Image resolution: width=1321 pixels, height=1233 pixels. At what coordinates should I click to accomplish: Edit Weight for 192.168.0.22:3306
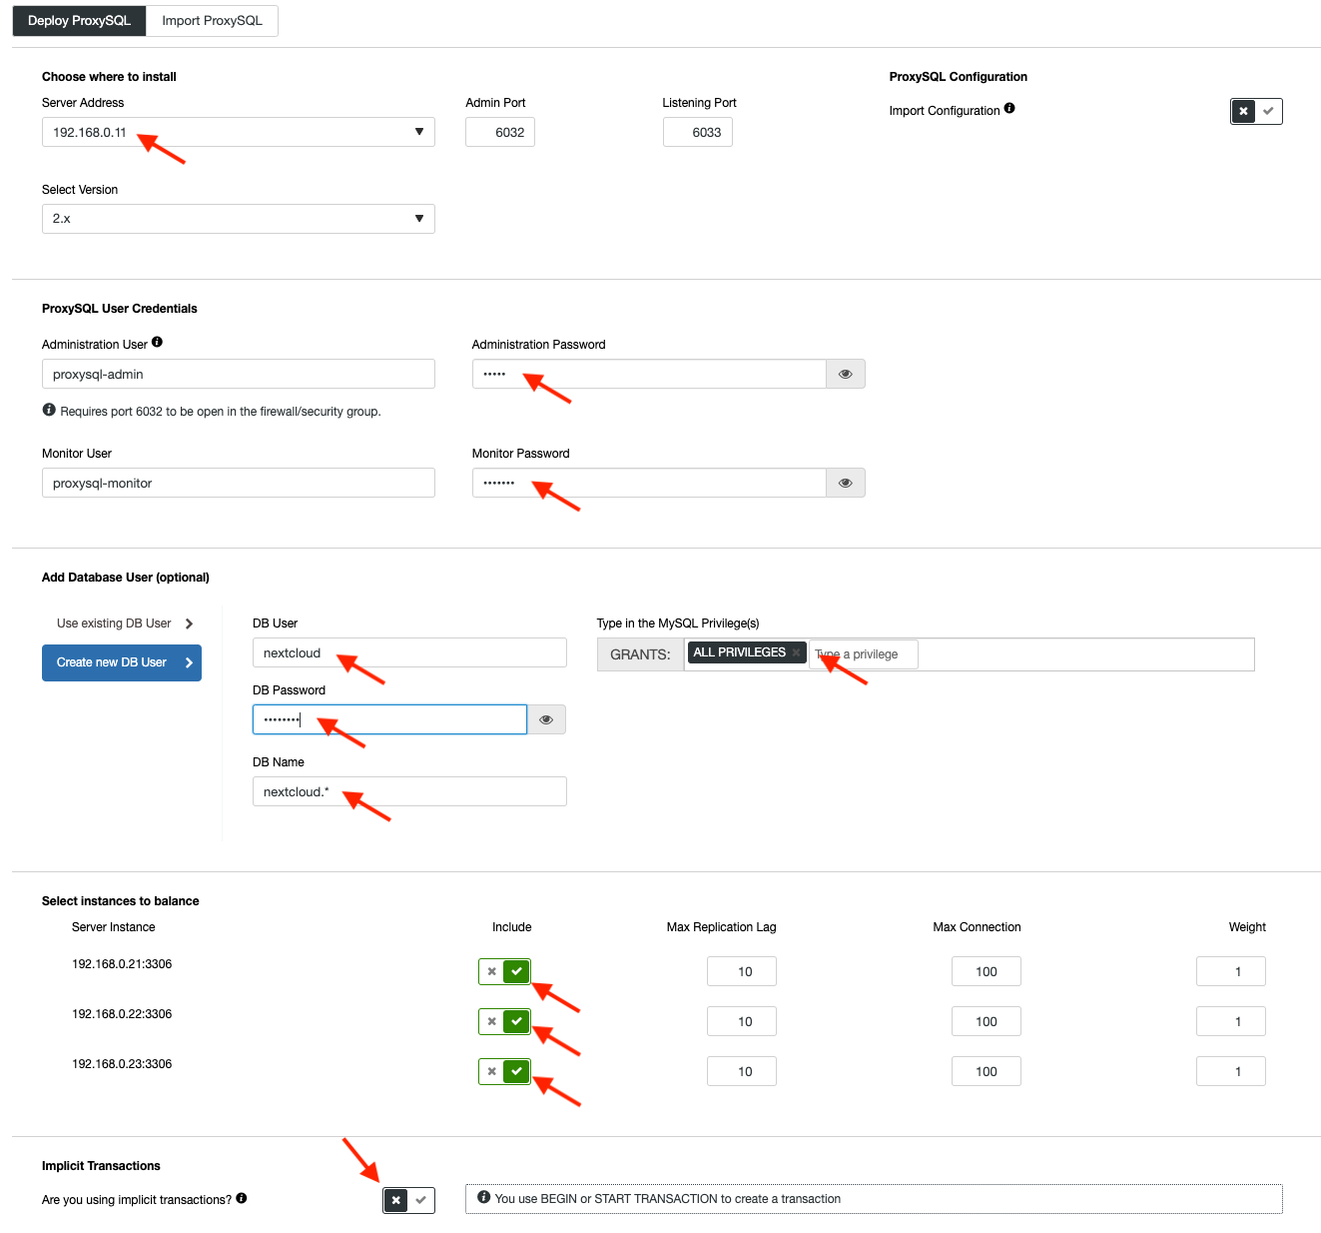tap(1231, 1021)
